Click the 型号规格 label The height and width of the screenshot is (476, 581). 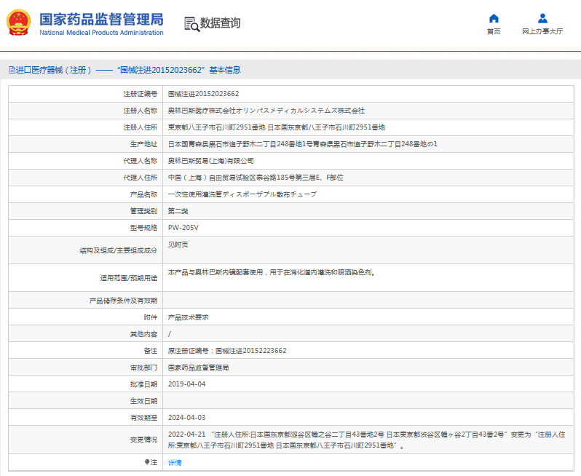coord(143,227)
